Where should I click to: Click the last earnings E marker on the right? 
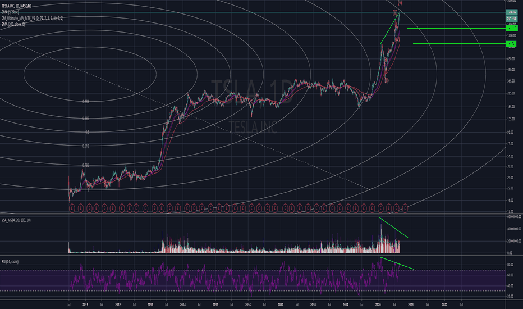[405, 208]
